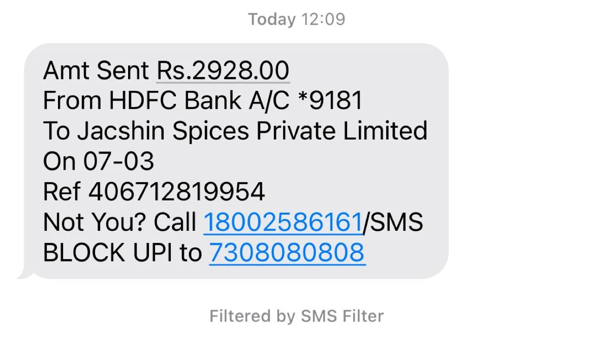594x349 pixels.
Task: Tap the underlined Rs.2928.00 amount
Action: [223, 70]
